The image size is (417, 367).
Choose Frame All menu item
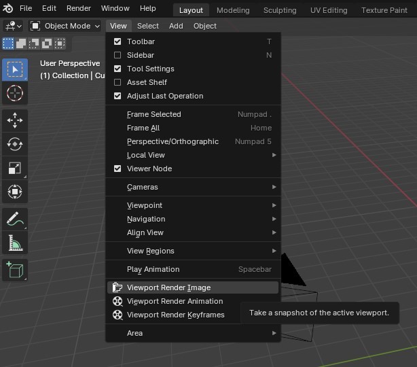[x=193, y=128]
